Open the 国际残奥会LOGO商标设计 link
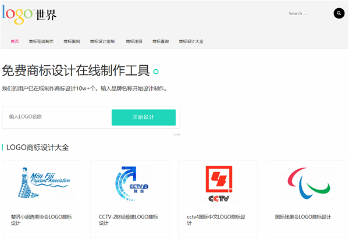Image resolution: width=349 pixels, height=239 pixels. point(303,217)
